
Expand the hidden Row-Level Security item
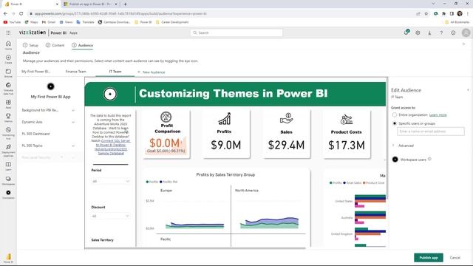click(x=73, y=157)
